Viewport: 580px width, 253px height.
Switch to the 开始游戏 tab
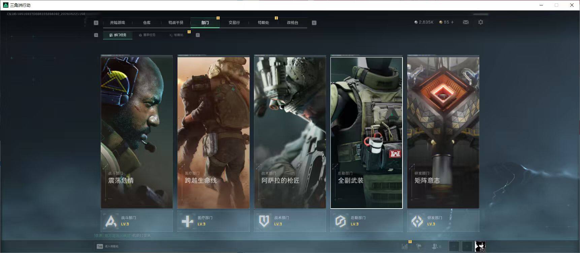click(x=117, y=23)
